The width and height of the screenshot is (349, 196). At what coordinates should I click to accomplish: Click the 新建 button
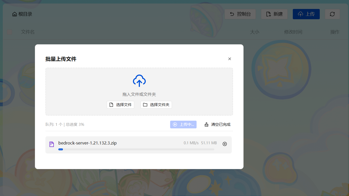pyautogui.click(x=274, y=14)
